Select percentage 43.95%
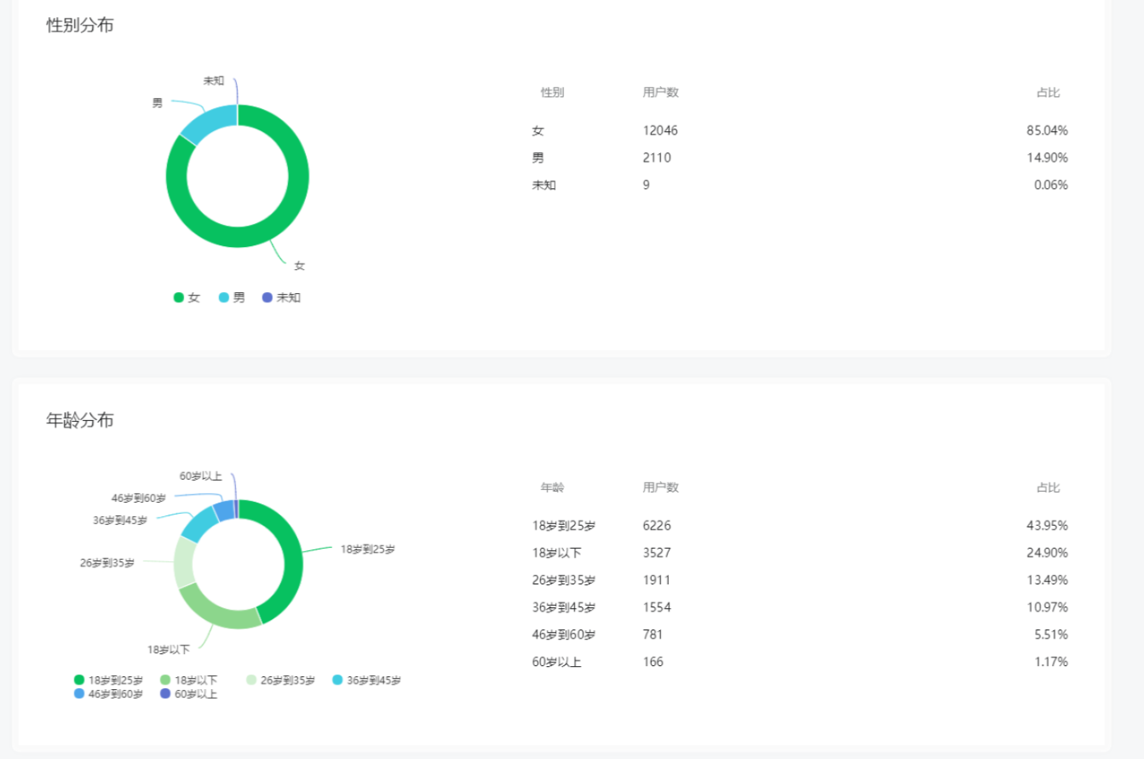 click(x=1047, y=526)
